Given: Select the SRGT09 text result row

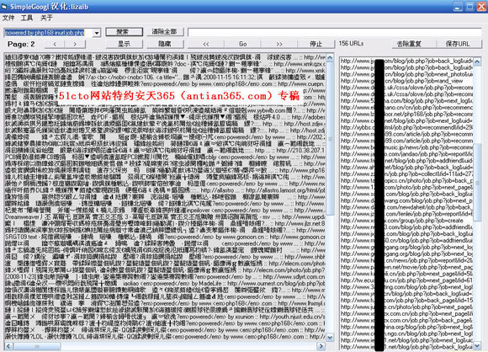Looking at the screenshot, I should point(165,237).
